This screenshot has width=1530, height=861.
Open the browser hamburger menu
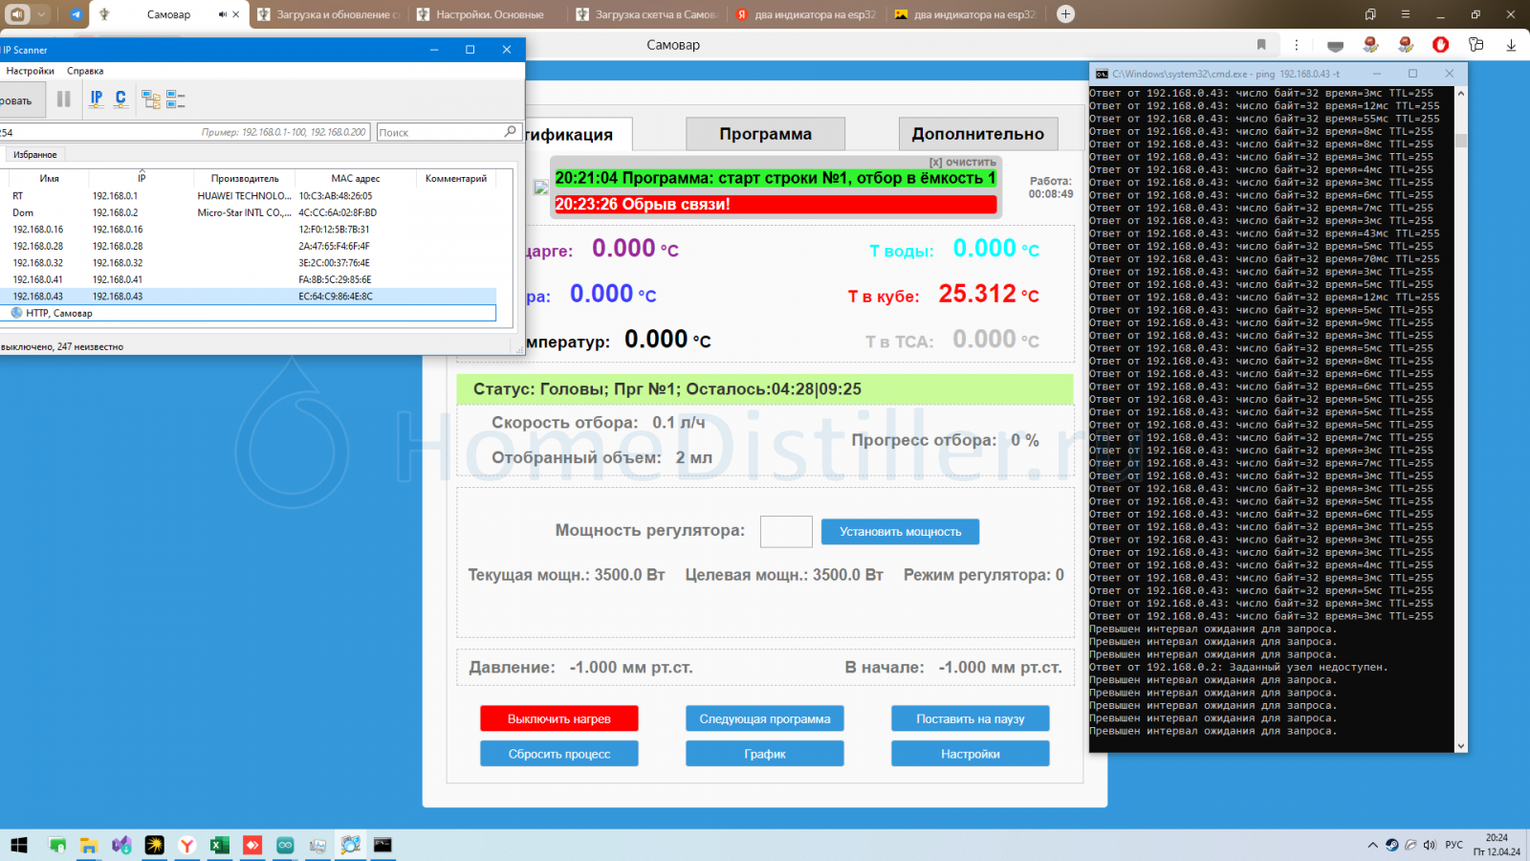click(x=1405, y=14)
